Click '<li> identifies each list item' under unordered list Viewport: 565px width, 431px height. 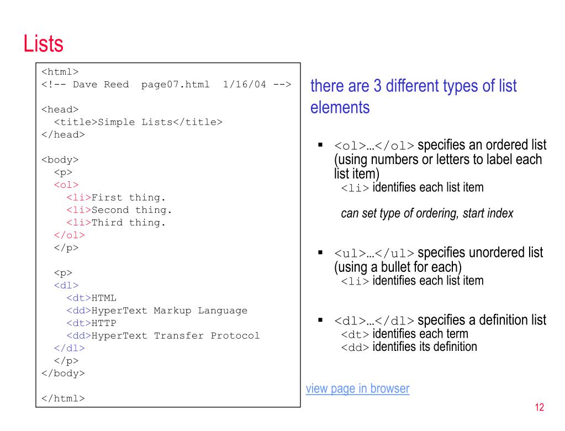pos(412,280)
